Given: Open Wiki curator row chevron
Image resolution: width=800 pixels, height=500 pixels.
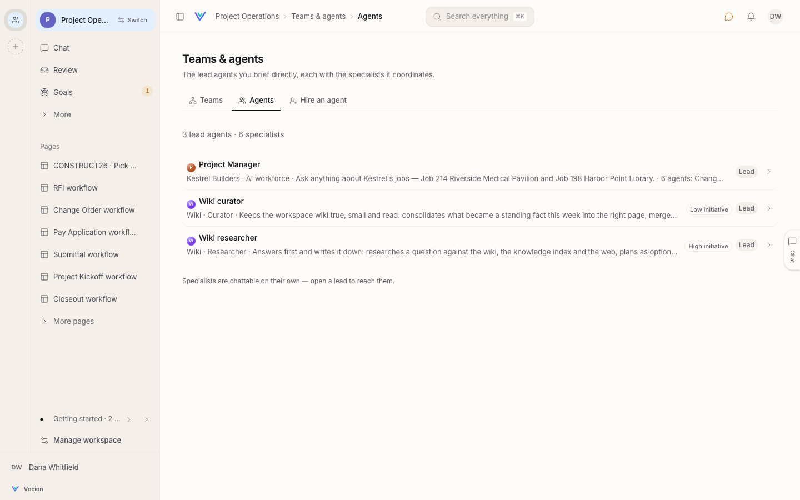Looking at the screenshot, I should coord(769,208).
